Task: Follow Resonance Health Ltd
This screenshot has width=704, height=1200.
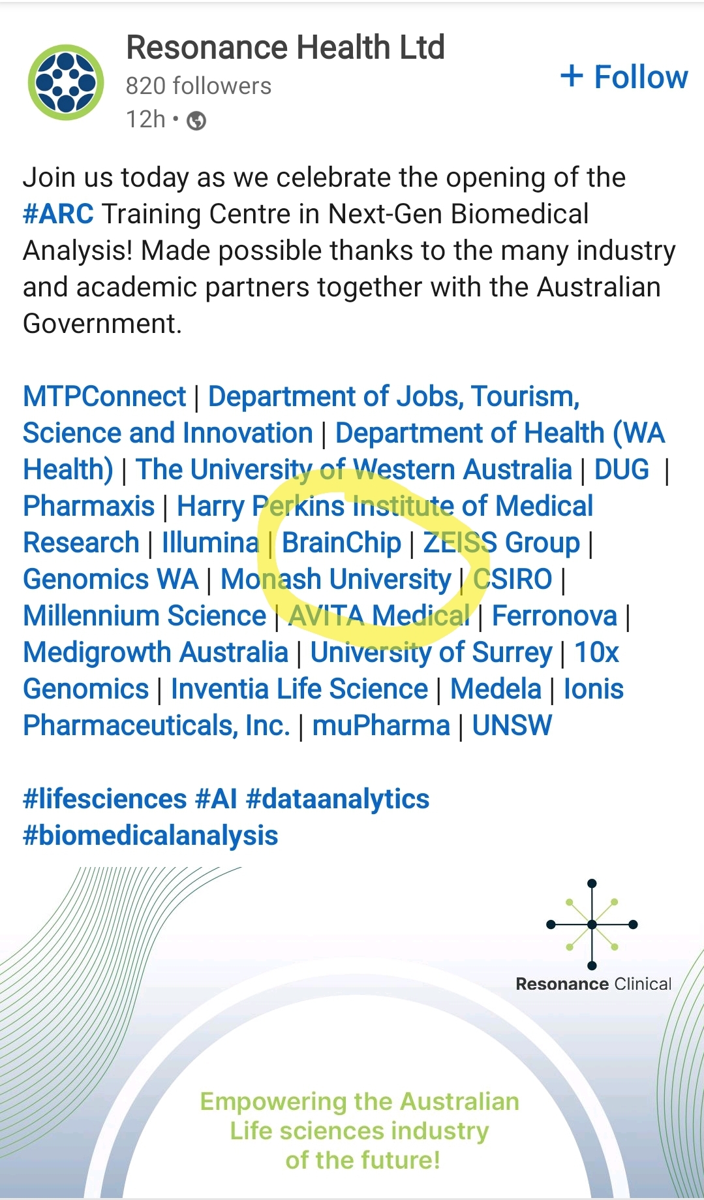Action: [x=624, y=77]
